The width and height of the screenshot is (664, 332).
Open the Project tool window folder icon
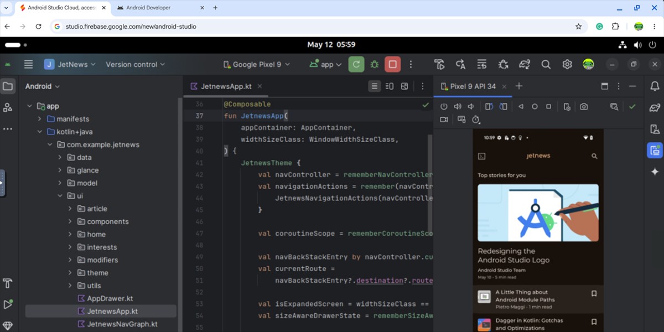point(8,86)
